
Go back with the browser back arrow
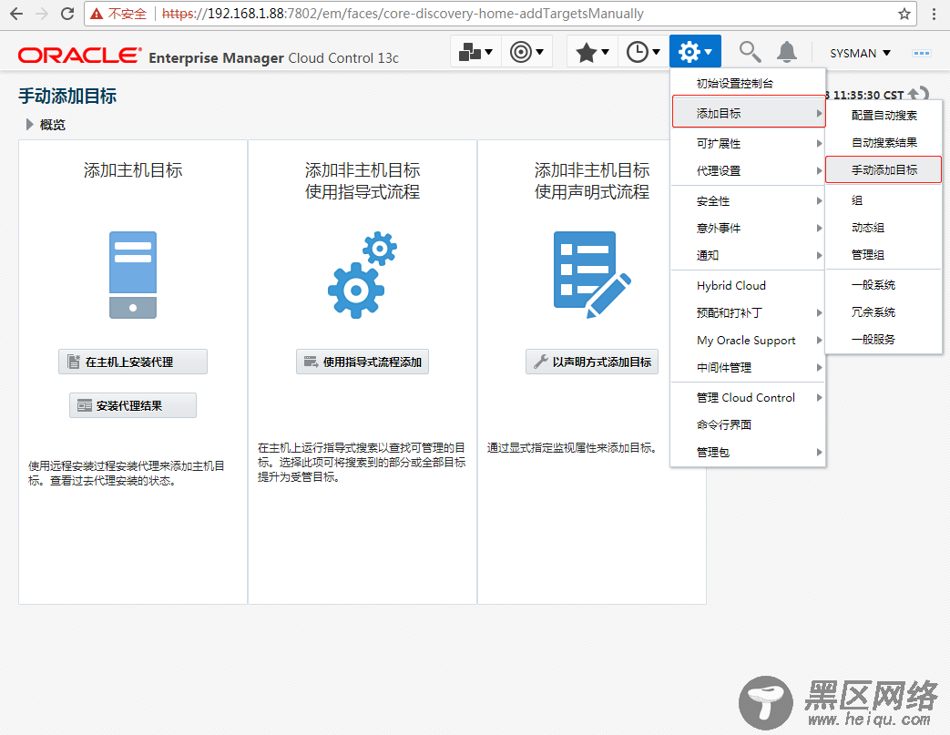(x=16, y=14)
